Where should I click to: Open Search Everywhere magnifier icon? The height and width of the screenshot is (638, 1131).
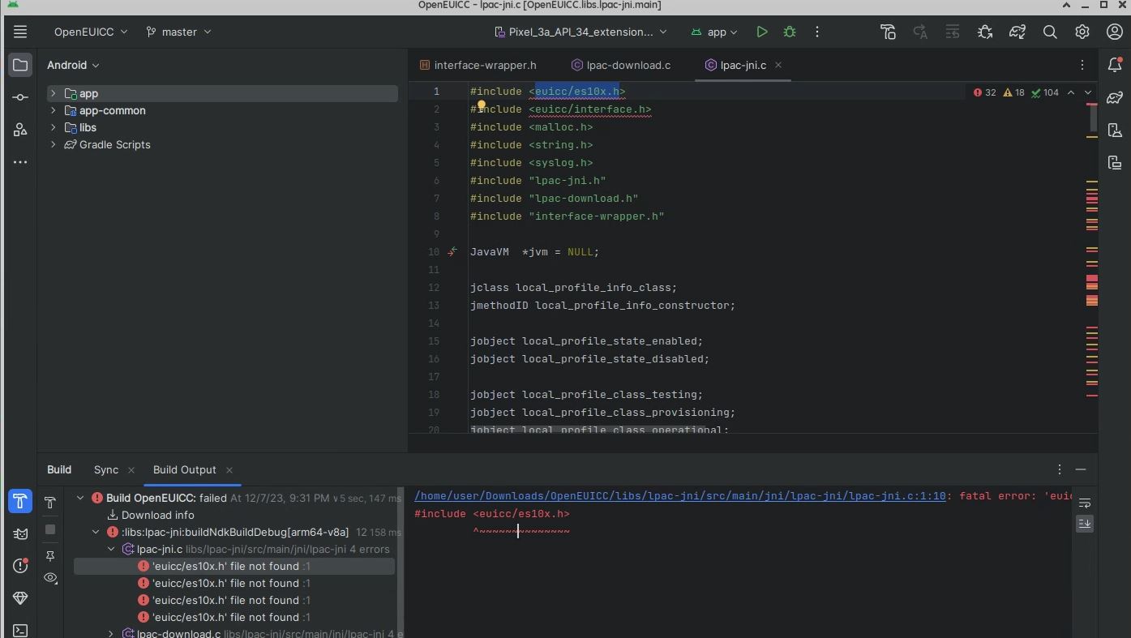click(1050, 32)
